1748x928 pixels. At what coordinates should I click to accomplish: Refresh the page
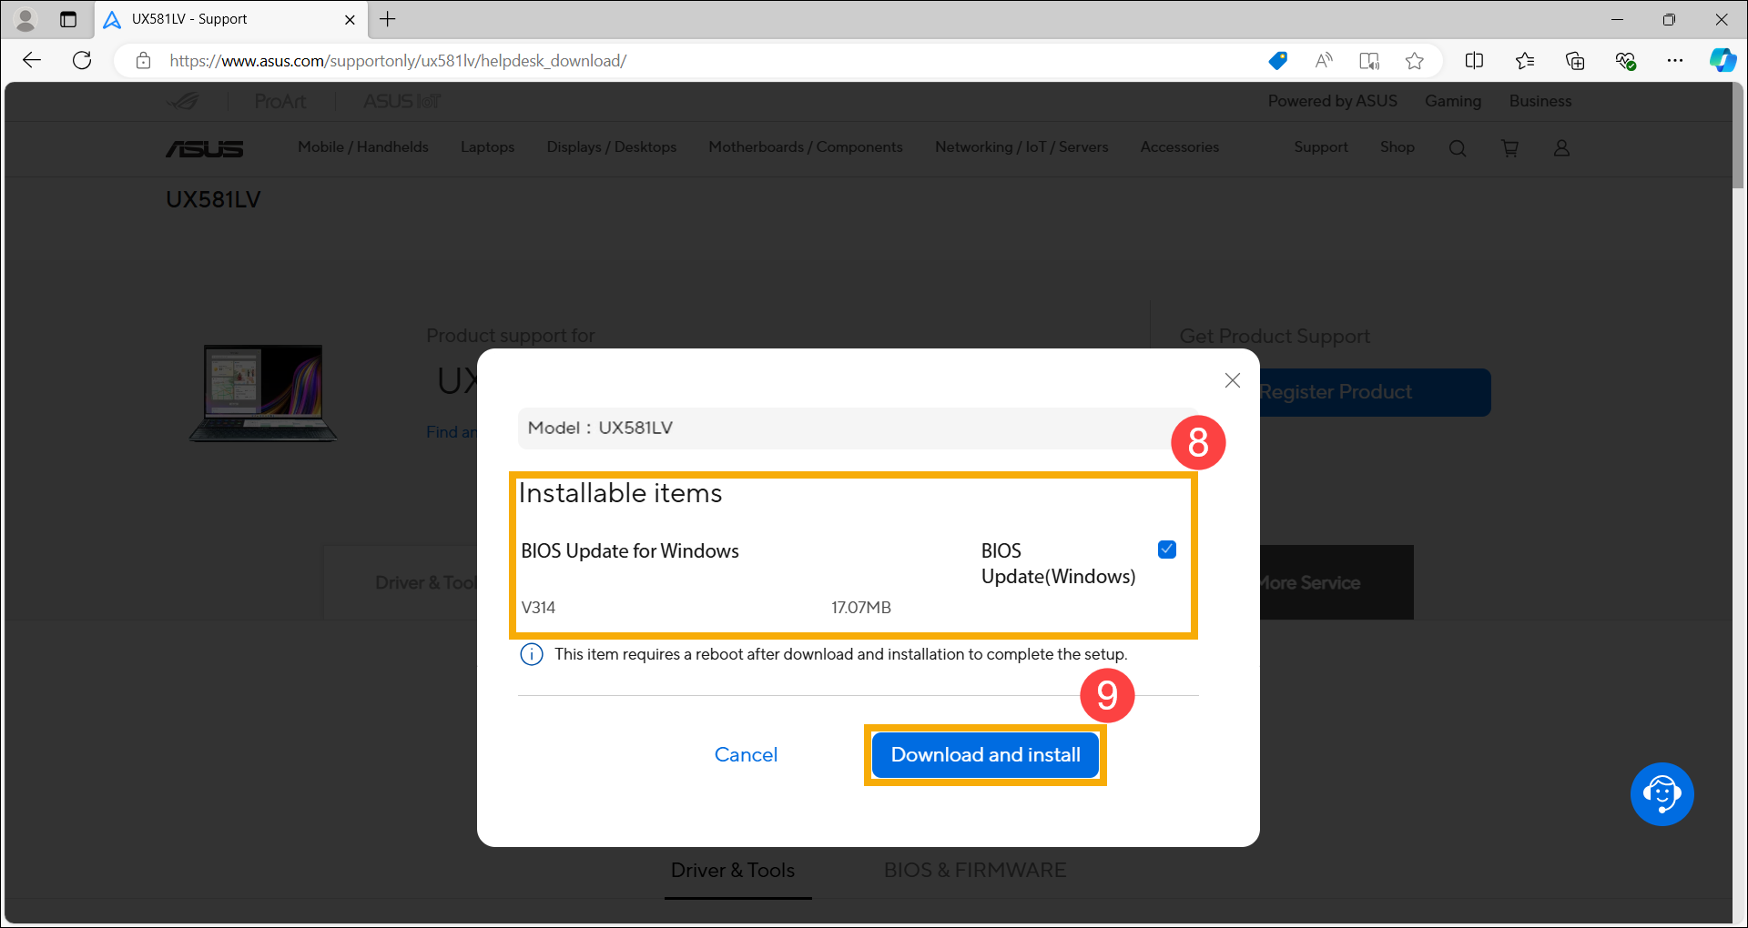[x=82, y=61]
